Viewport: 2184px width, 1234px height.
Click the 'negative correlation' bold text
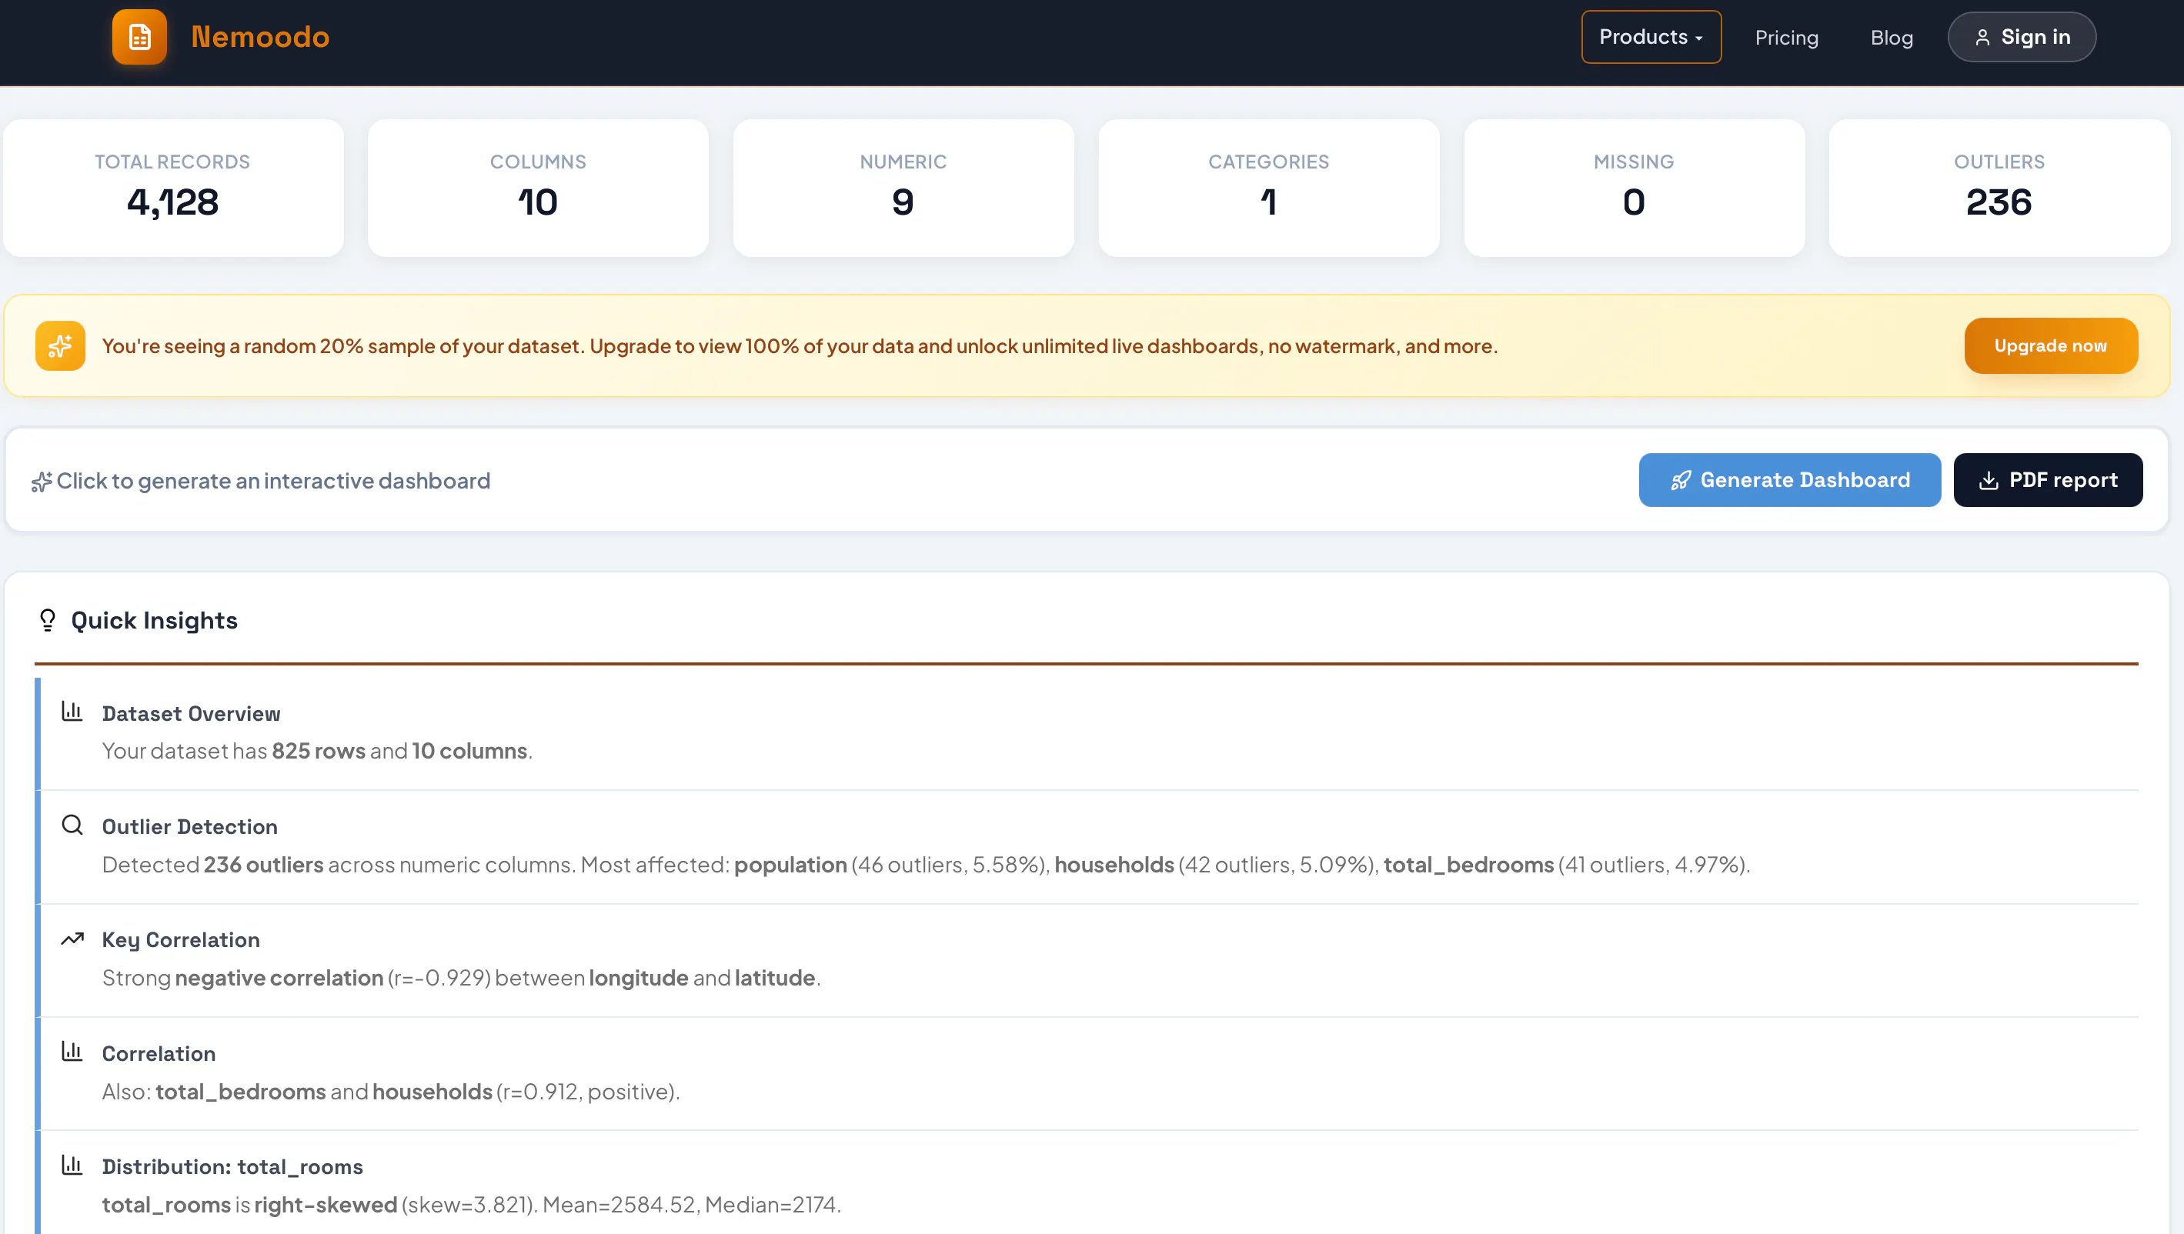pyautogui.click(x=279, y=978)
